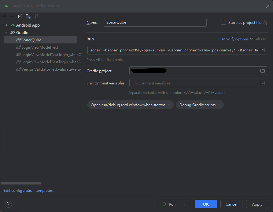This screenshot has width=273, height=212.
Task: Remove Open run/debug tool window option tag
Action: click(169, 105)
